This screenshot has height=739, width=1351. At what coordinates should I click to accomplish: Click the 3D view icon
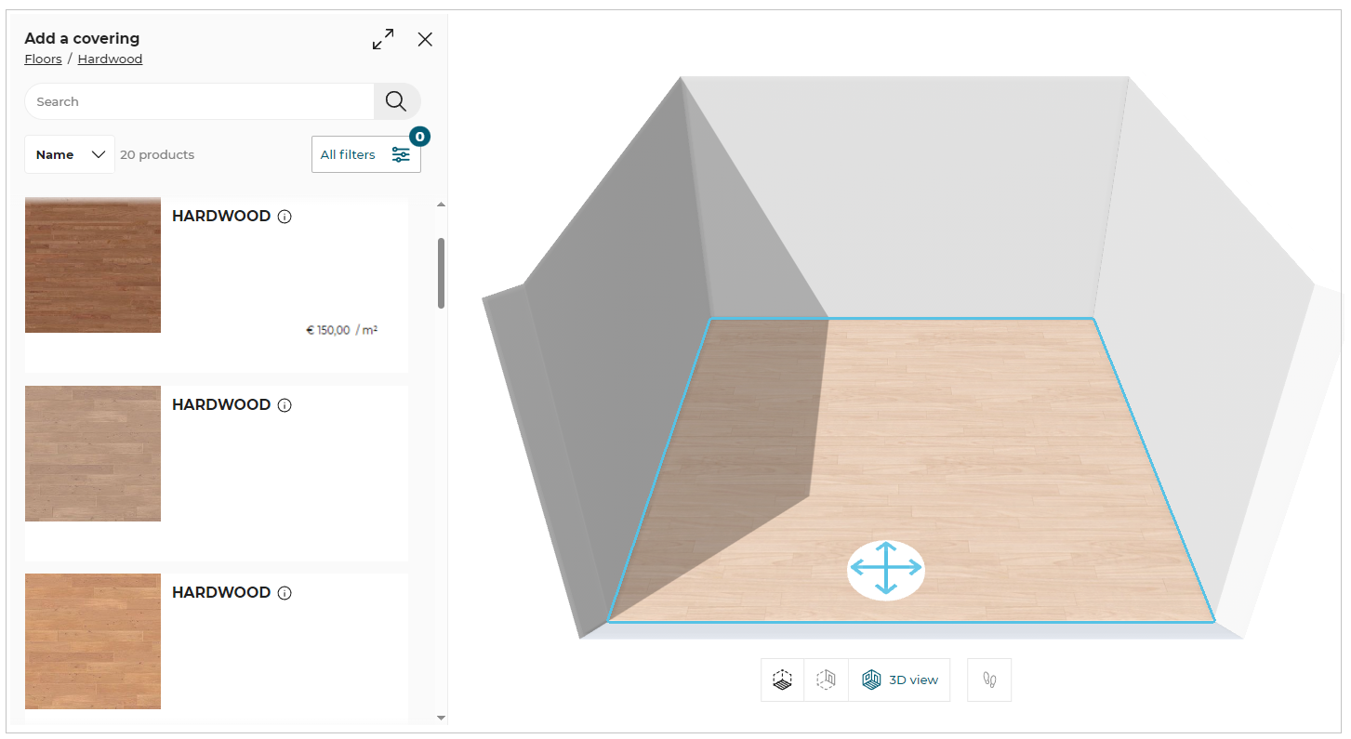tap(872, 680)
